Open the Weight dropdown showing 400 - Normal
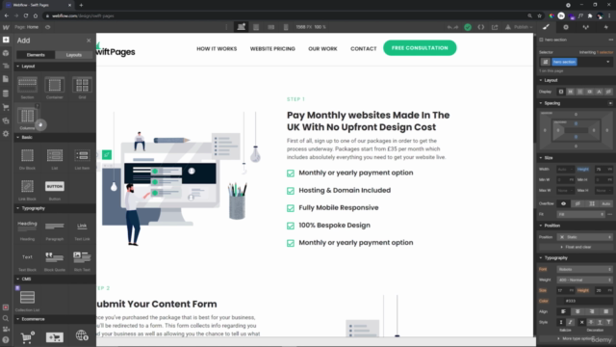This screenshot has width=616, height=347. coord(584,280)
